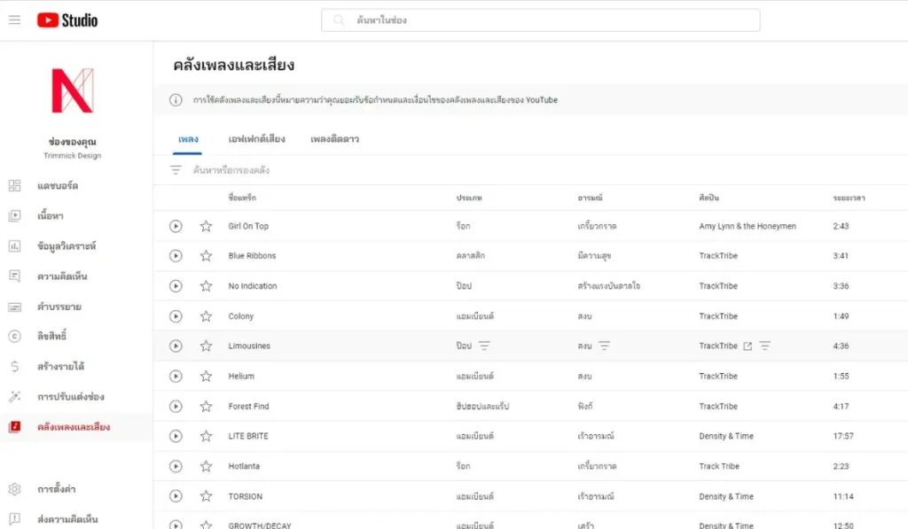The image size is (908, 529).
Task: Open the hamburger menu next to Studio logo
Action: pos(14,19)
